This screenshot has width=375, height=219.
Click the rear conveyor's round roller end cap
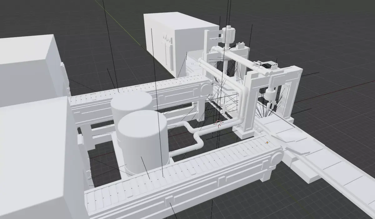tap(206, 89)
